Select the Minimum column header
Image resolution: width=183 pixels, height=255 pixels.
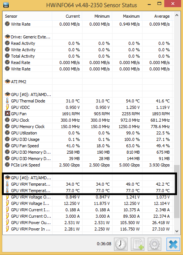(97, 16)
